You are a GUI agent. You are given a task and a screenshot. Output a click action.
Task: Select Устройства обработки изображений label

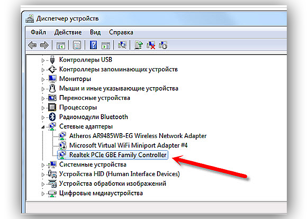point(113,184)
